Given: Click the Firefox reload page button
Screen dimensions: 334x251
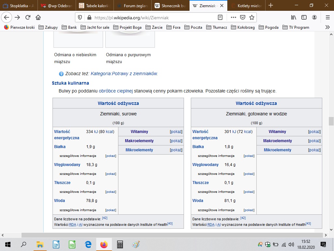Looking at the screenshot, I should pos(28,17).
